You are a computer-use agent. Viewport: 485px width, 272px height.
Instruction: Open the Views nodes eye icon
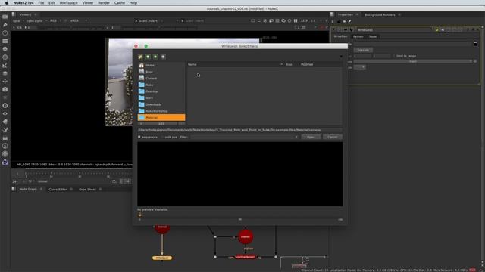pyautogui.click(x=5, y=113)
